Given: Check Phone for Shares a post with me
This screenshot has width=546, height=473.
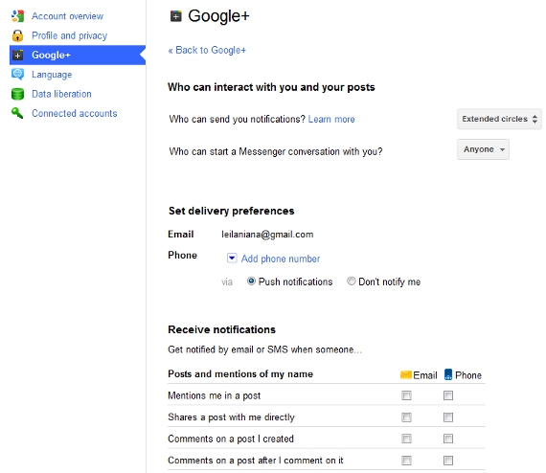Looking at the screenshot, I should point(448,417).
